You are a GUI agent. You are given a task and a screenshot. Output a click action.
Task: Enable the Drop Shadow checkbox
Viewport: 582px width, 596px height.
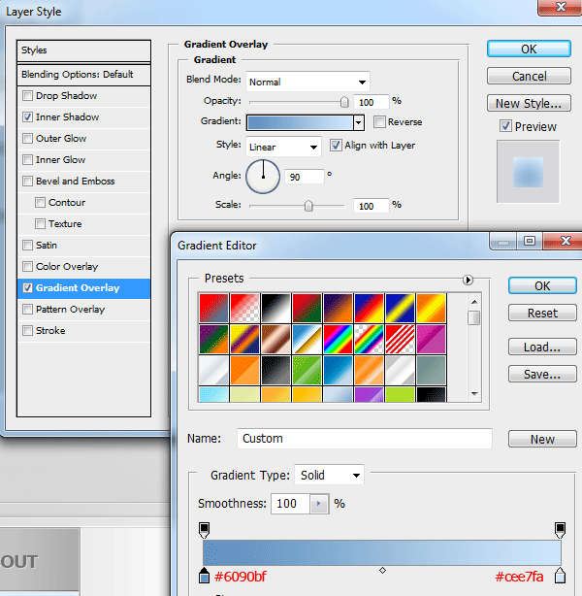click(27, 95)
